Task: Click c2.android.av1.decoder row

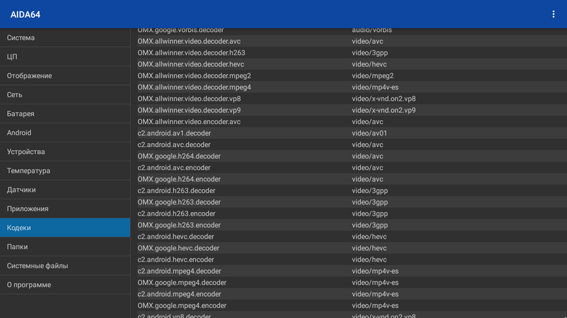Action: pyautogui.click(x=352, y=133)
